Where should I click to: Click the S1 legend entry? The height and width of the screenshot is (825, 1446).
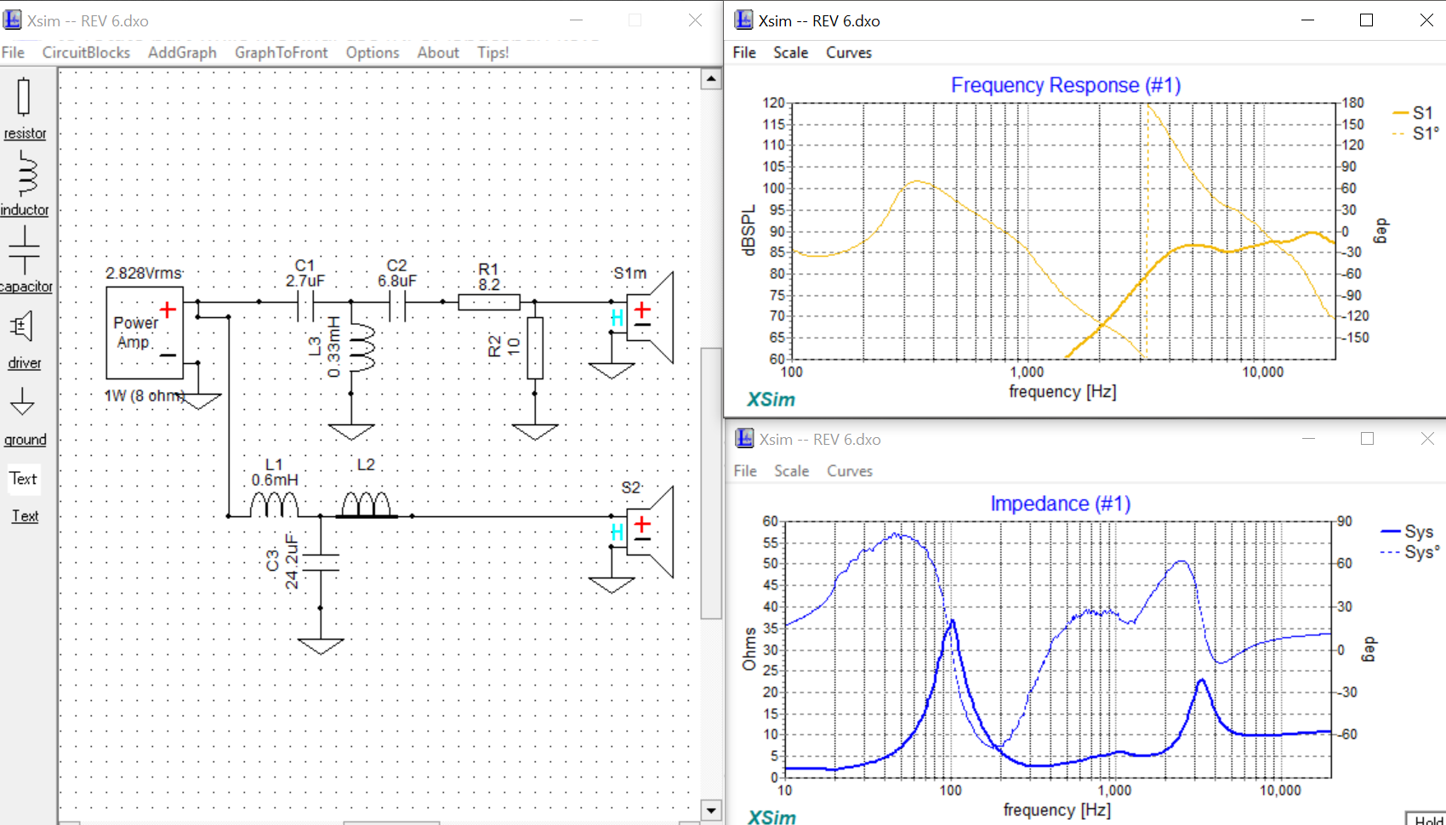point(1413,113)
